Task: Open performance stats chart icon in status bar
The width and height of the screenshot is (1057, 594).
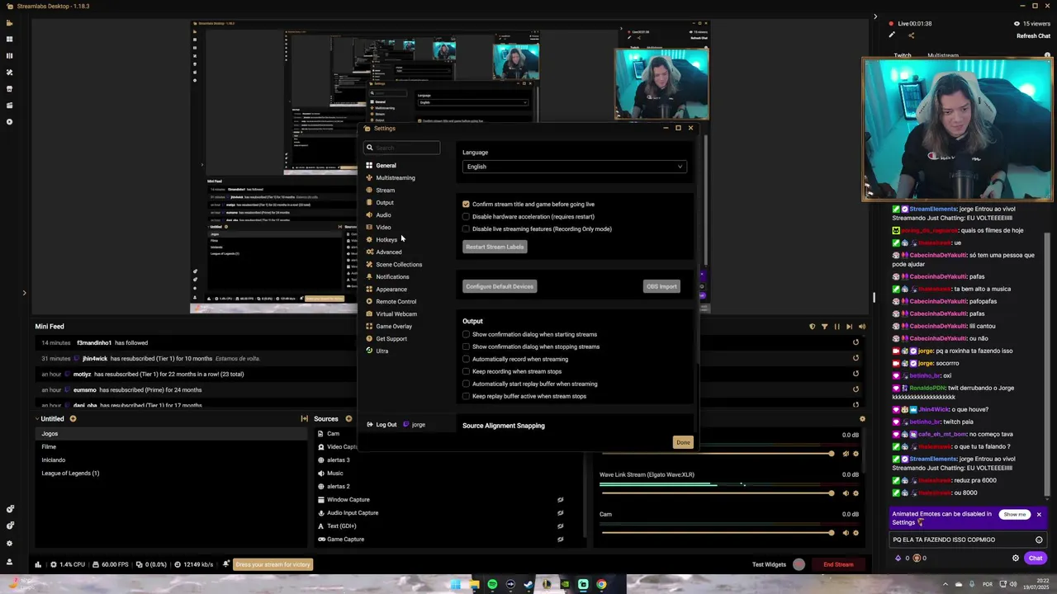Action: coord(38,564)
